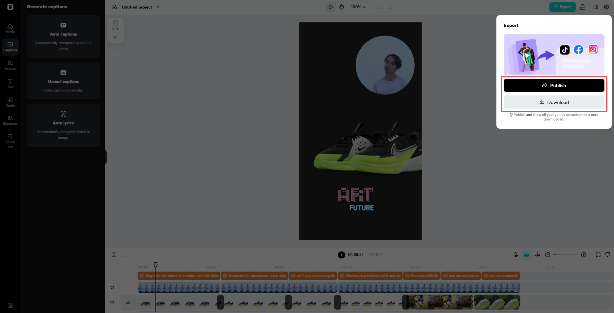This screenshot has height=313, width=614.
Task: Open the Audio panel
Action: [10, 102]
